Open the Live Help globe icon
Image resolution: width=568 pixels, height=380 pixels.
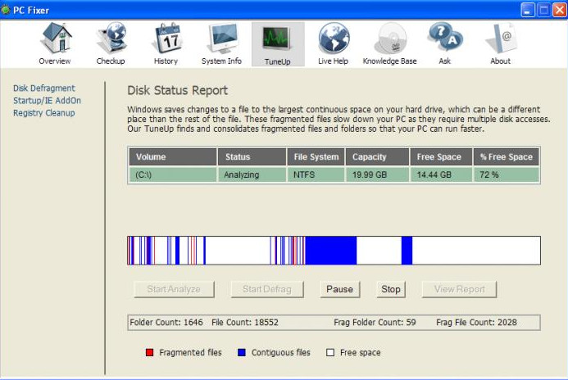(334, 38)
